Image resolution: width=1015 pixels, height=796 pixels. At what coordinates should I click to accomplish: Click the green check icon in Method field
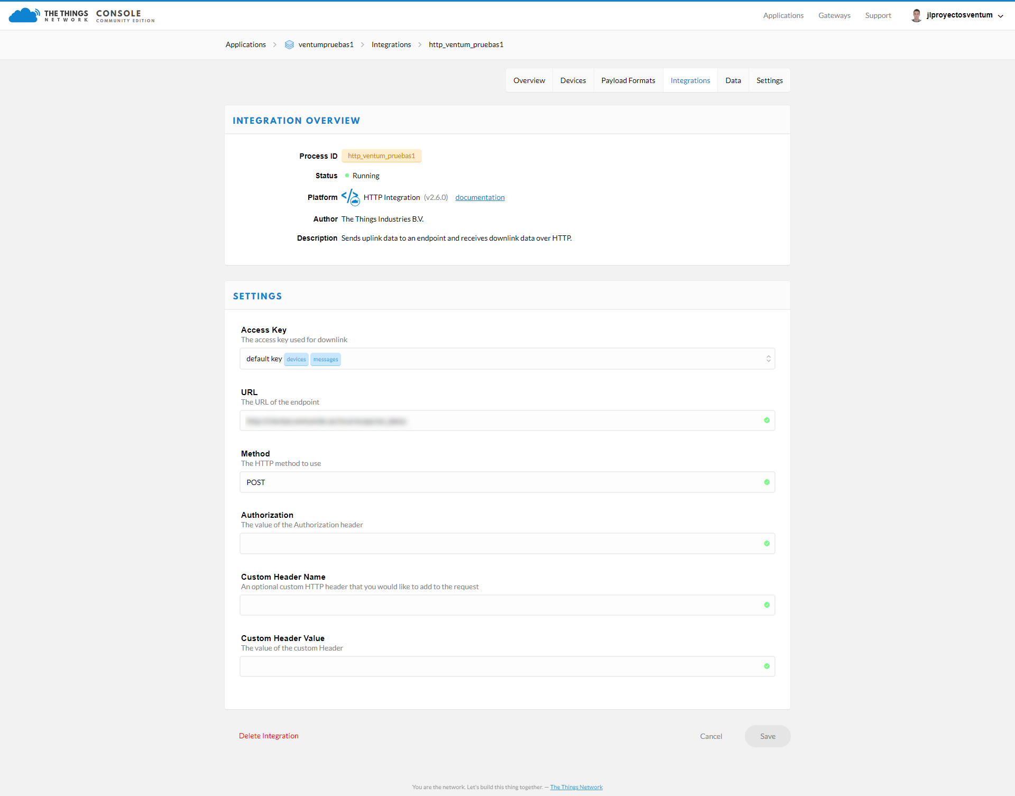tap(767, 482)
